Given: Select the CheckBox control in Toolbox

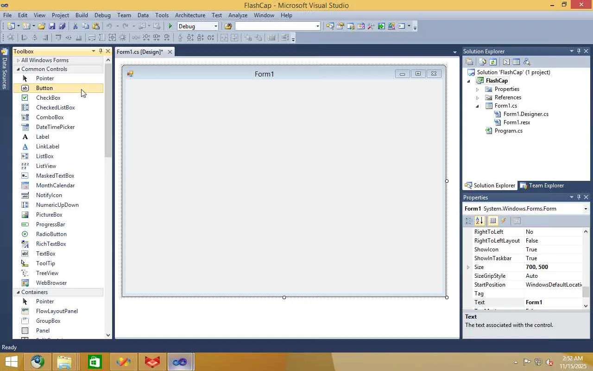Looking at the screenshot, I should [58, 98].
